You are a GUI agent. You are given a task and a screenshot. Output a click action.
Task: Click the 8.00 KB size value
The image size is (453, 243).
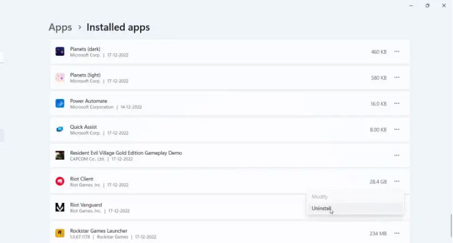(378, 130)
